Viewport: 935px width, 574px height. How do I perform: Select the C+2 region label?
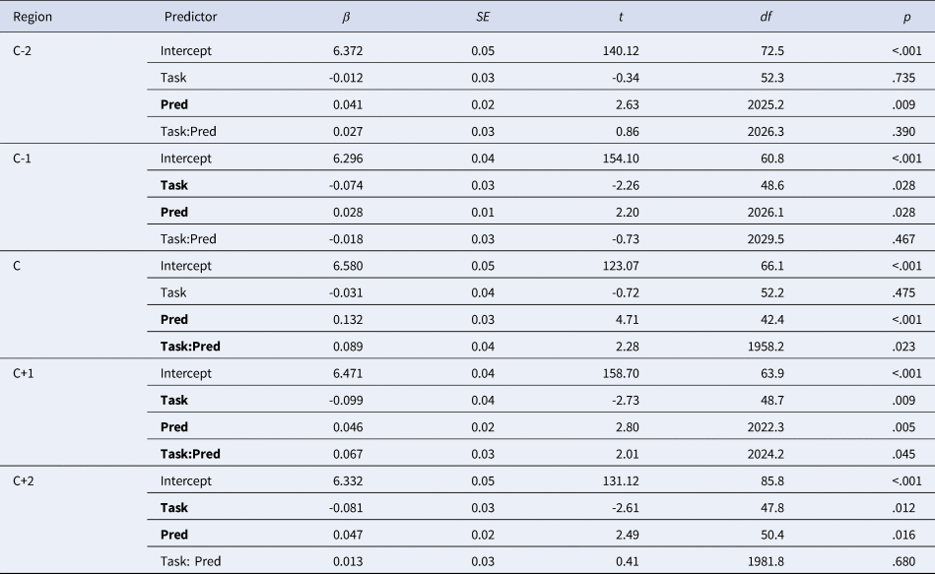[x=27, y=480]
